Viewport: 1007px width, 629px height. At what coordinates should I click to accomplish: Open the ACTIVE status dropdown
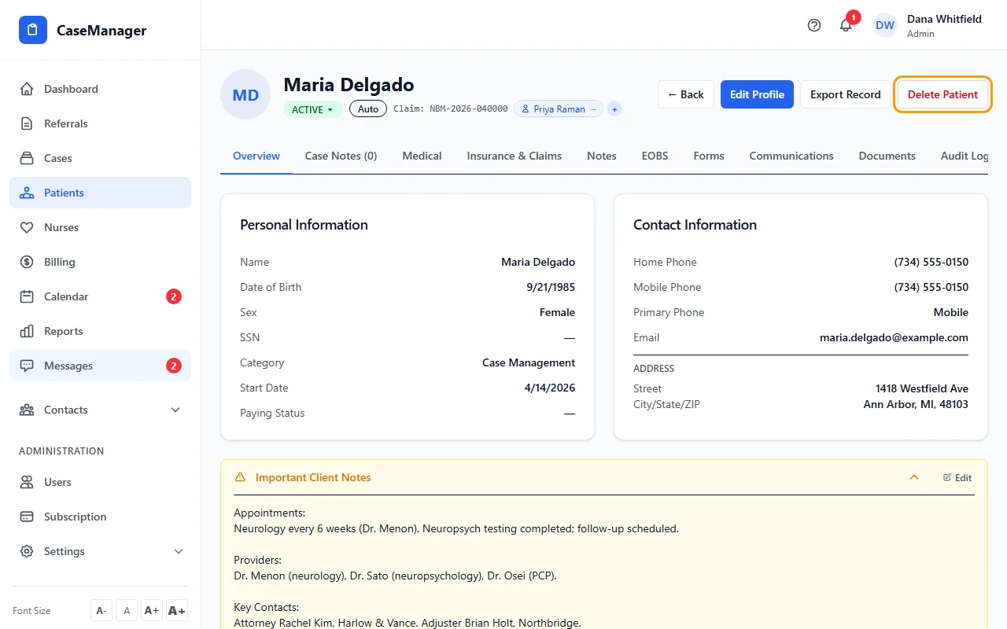(312, 109)
